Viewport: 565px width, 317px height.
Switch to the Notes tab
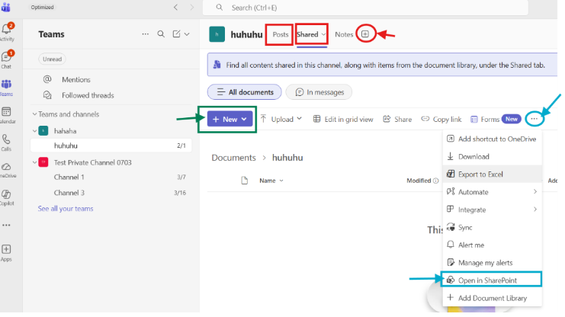click(344, 34)
